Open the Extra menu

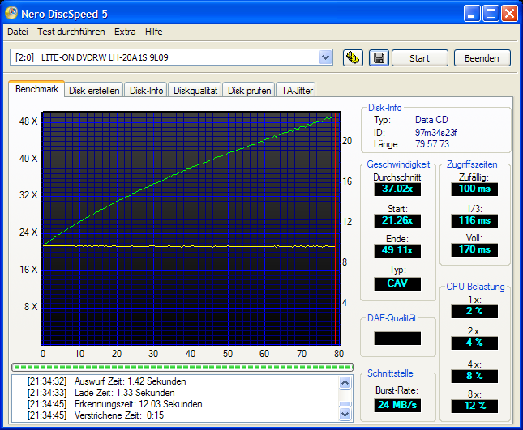tap(125, 32)
